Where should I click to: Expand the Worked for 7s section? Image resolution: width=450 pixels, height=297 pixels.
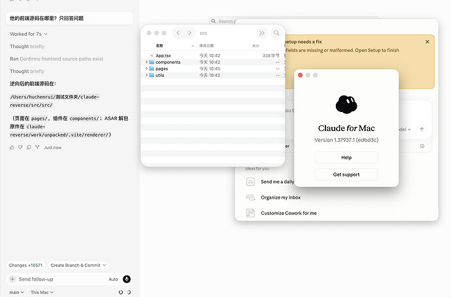tap(29, 34)
